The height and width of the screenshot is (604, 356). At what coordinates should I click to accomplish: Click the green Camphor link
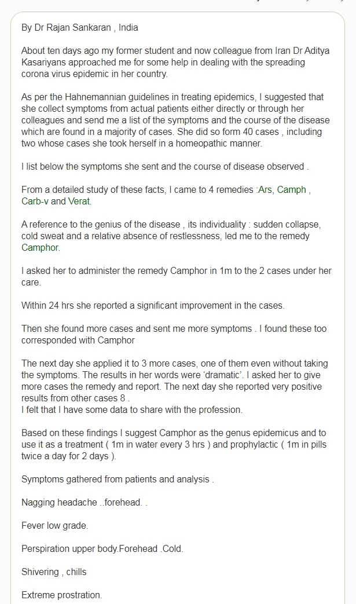tap(39, 248)
